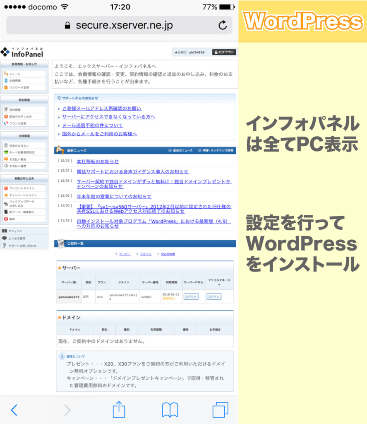Click the 料金のお支払い calculator icon

click(x=6, y=145)
